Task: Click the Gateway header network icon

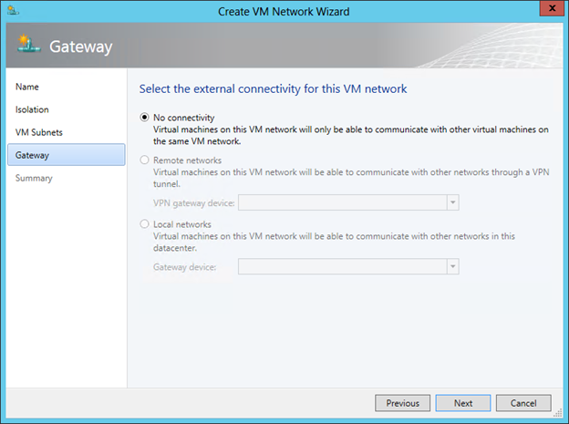Action: coord(27,45)
